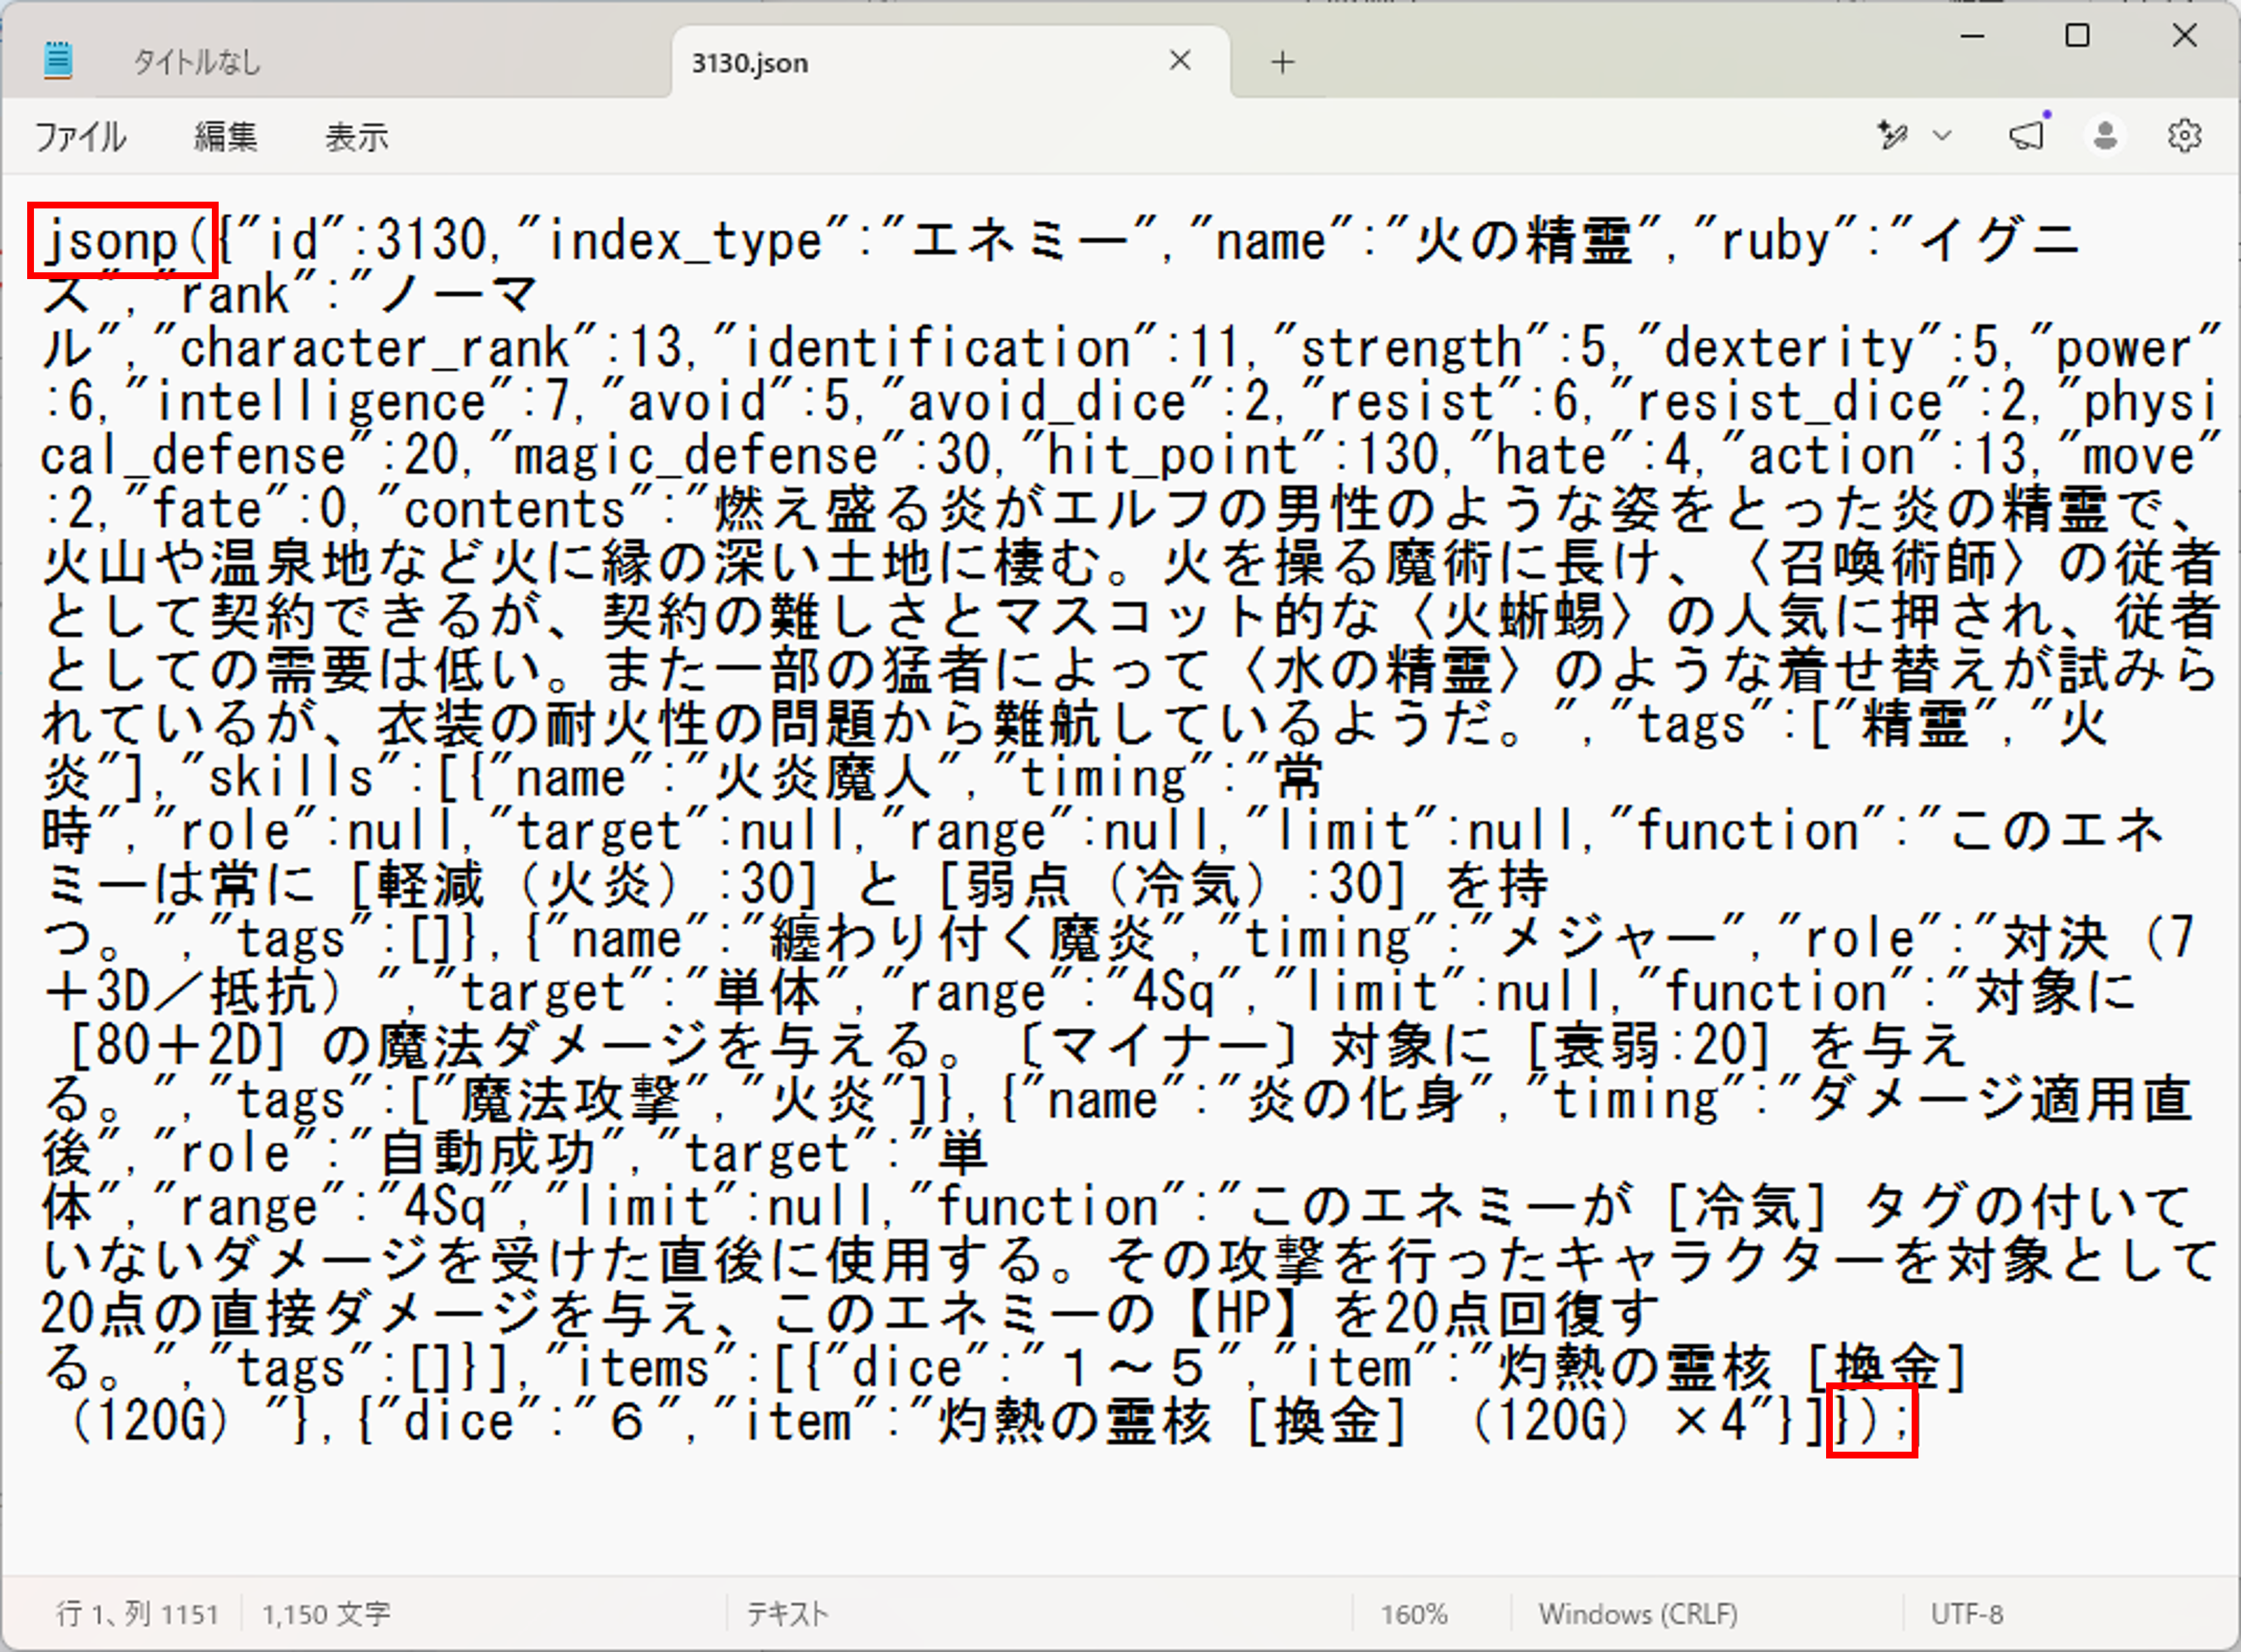Close the 3130.json tab
The height and width of the screenshot is (1652, 2241).
pos(1180,61)
